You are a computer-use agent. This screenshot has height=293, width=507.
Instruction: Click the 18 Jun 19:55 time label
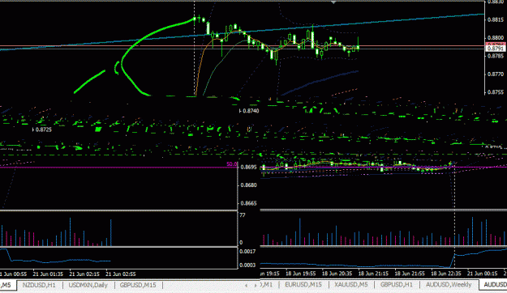point(300,274)
